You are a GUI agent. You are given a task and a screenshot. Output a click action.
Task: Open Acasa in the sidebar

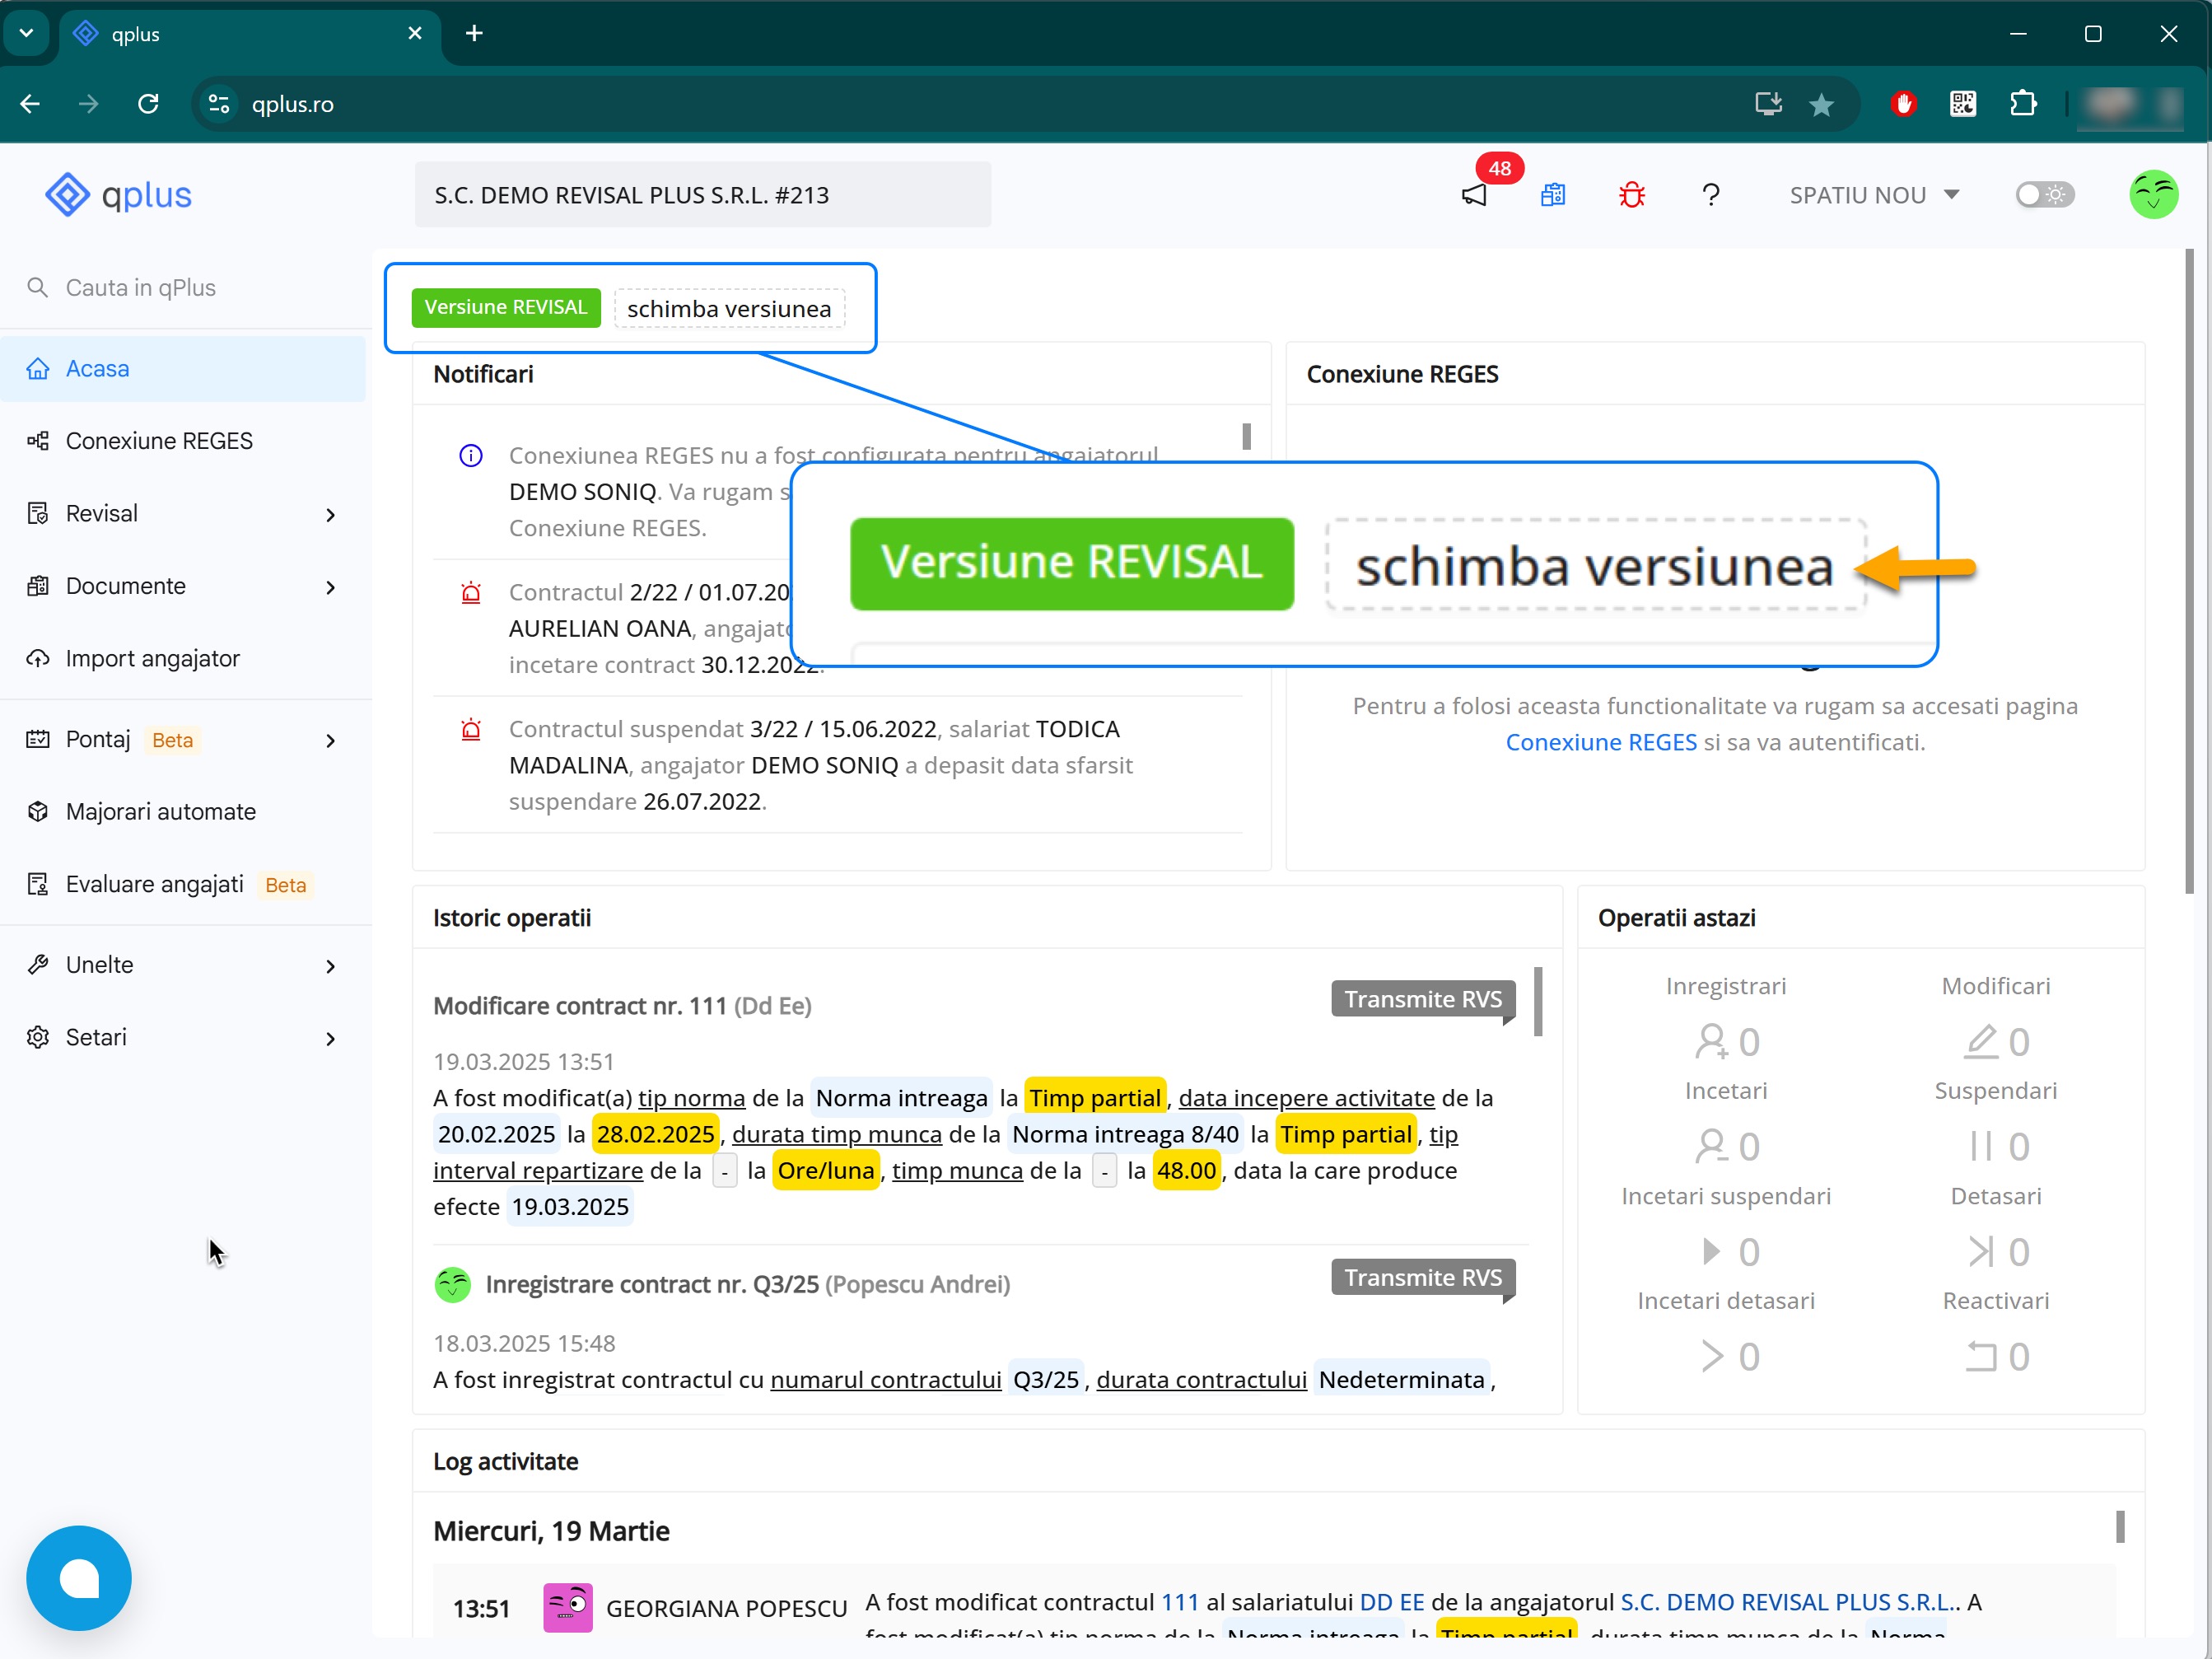[183, 369]
